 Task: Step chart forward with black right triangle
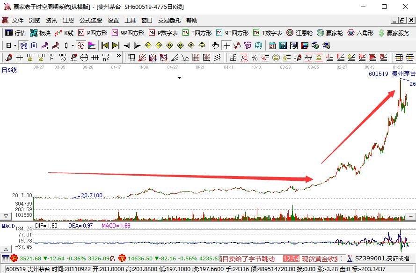pos(137,45)
